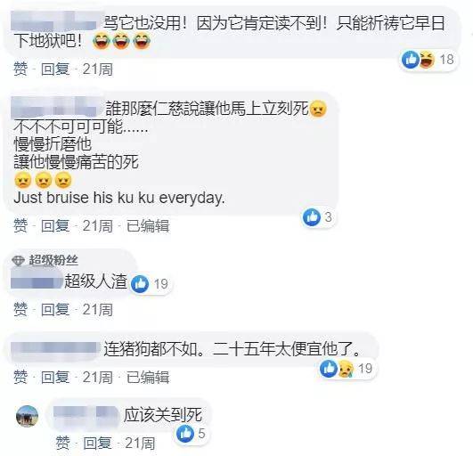Click the laughing reaction icon beside 18
The width and height of the screenshot is (473, 456).
[x=427, y=60]
